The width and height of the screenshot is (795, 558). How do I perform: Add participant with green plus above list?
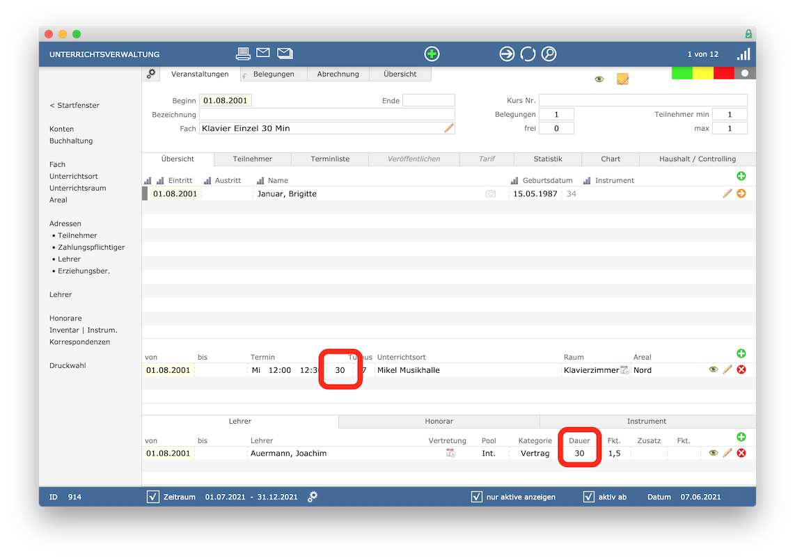tap(741, 176)
